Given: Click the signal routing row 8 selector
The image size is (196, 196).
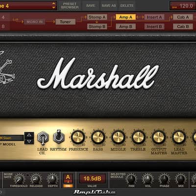Looking at the screenshot, I should [3, 26].
